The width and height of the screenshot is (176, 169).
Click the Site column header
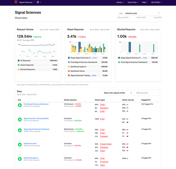tap(19, 100)
